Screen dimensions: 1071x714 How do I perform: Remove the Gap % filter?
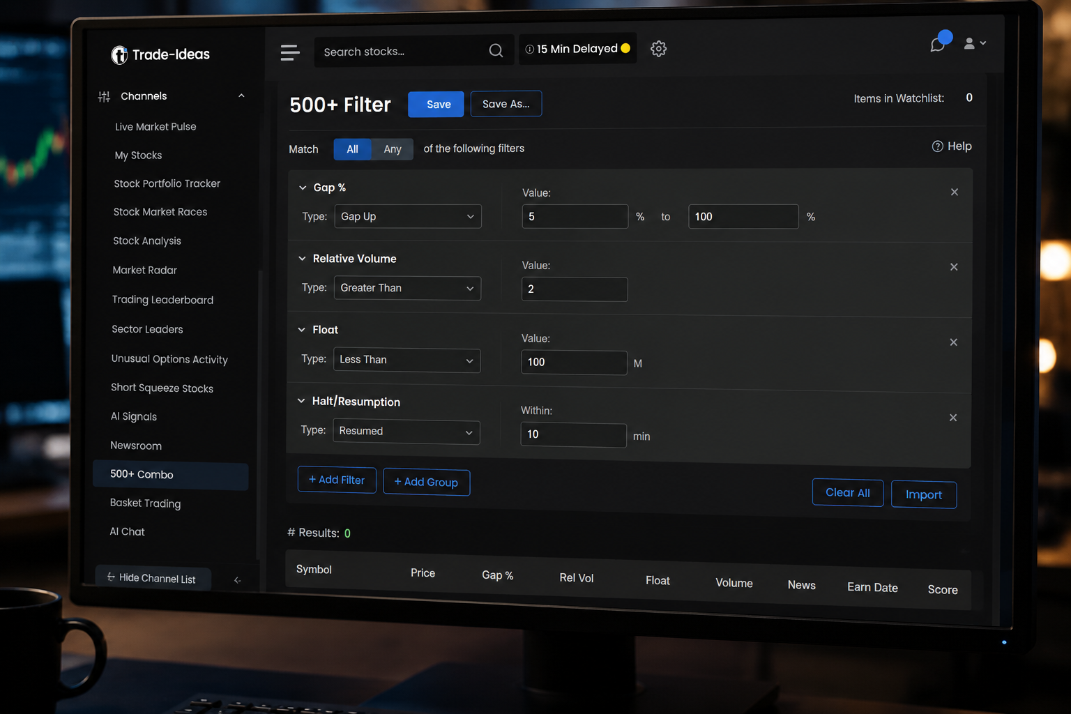[955, 192]
